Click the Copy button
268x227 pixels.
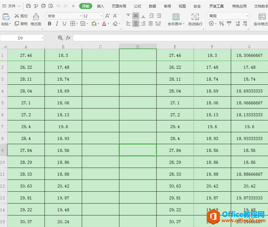pyautogui.click(x=21, y=24)
